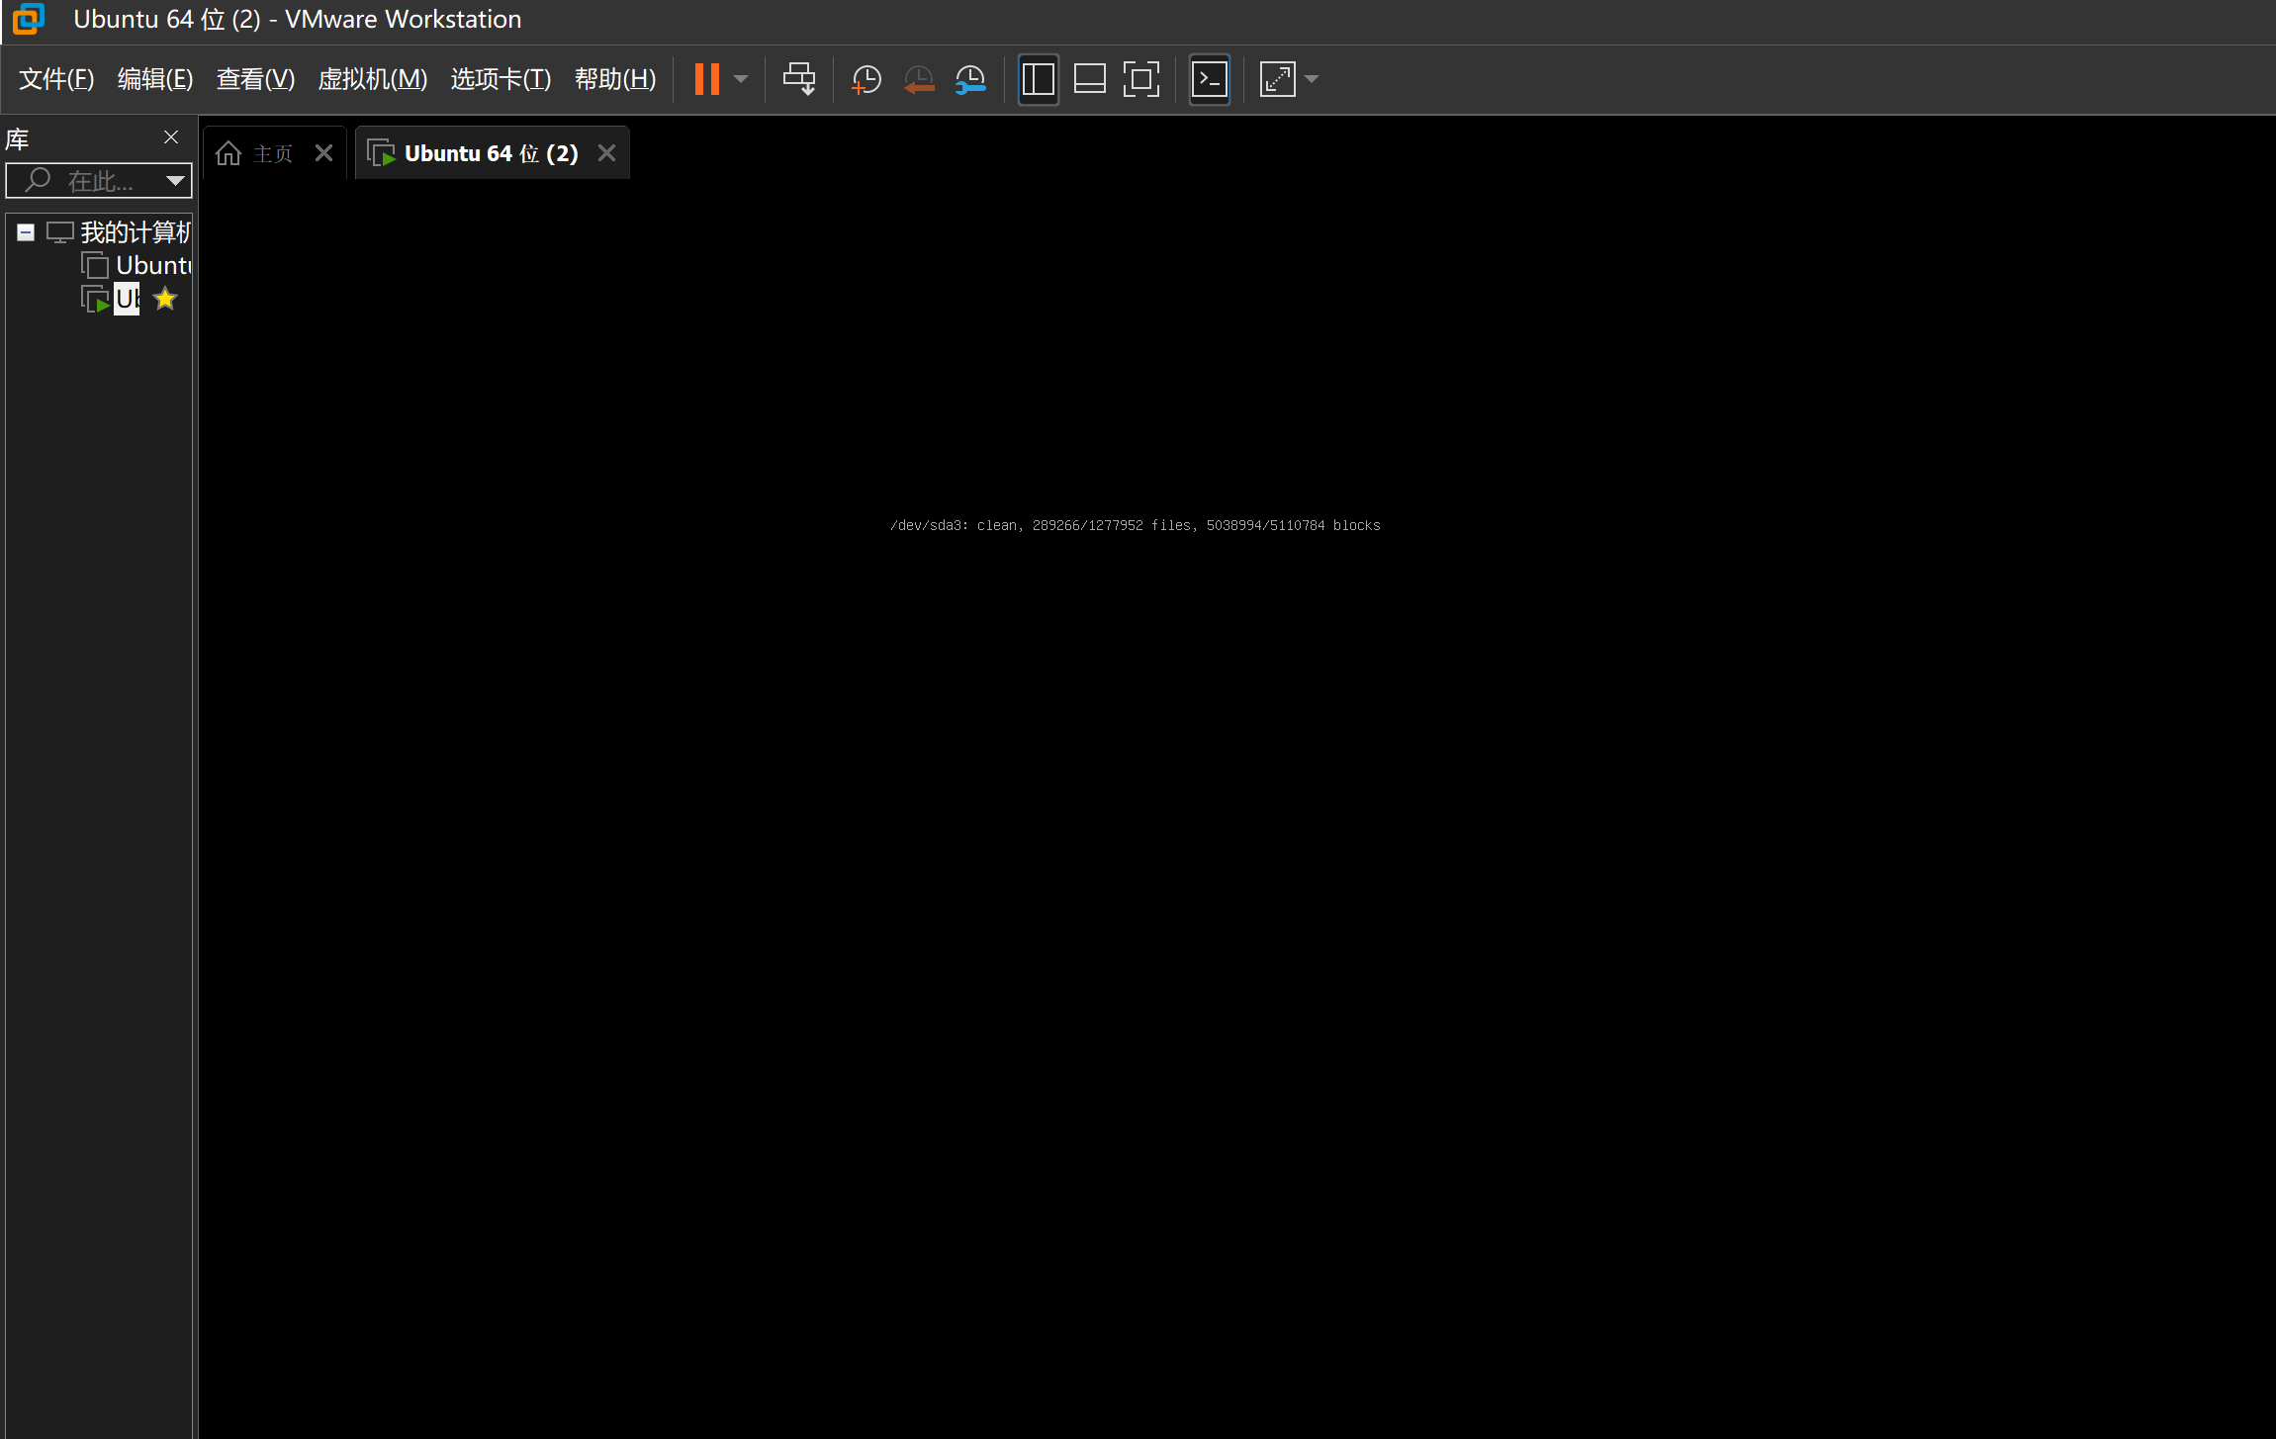Viewport: 2276px width, 1439px height.
Task: Take a snapshot of this virtual machine
Action: coord(866,79)
